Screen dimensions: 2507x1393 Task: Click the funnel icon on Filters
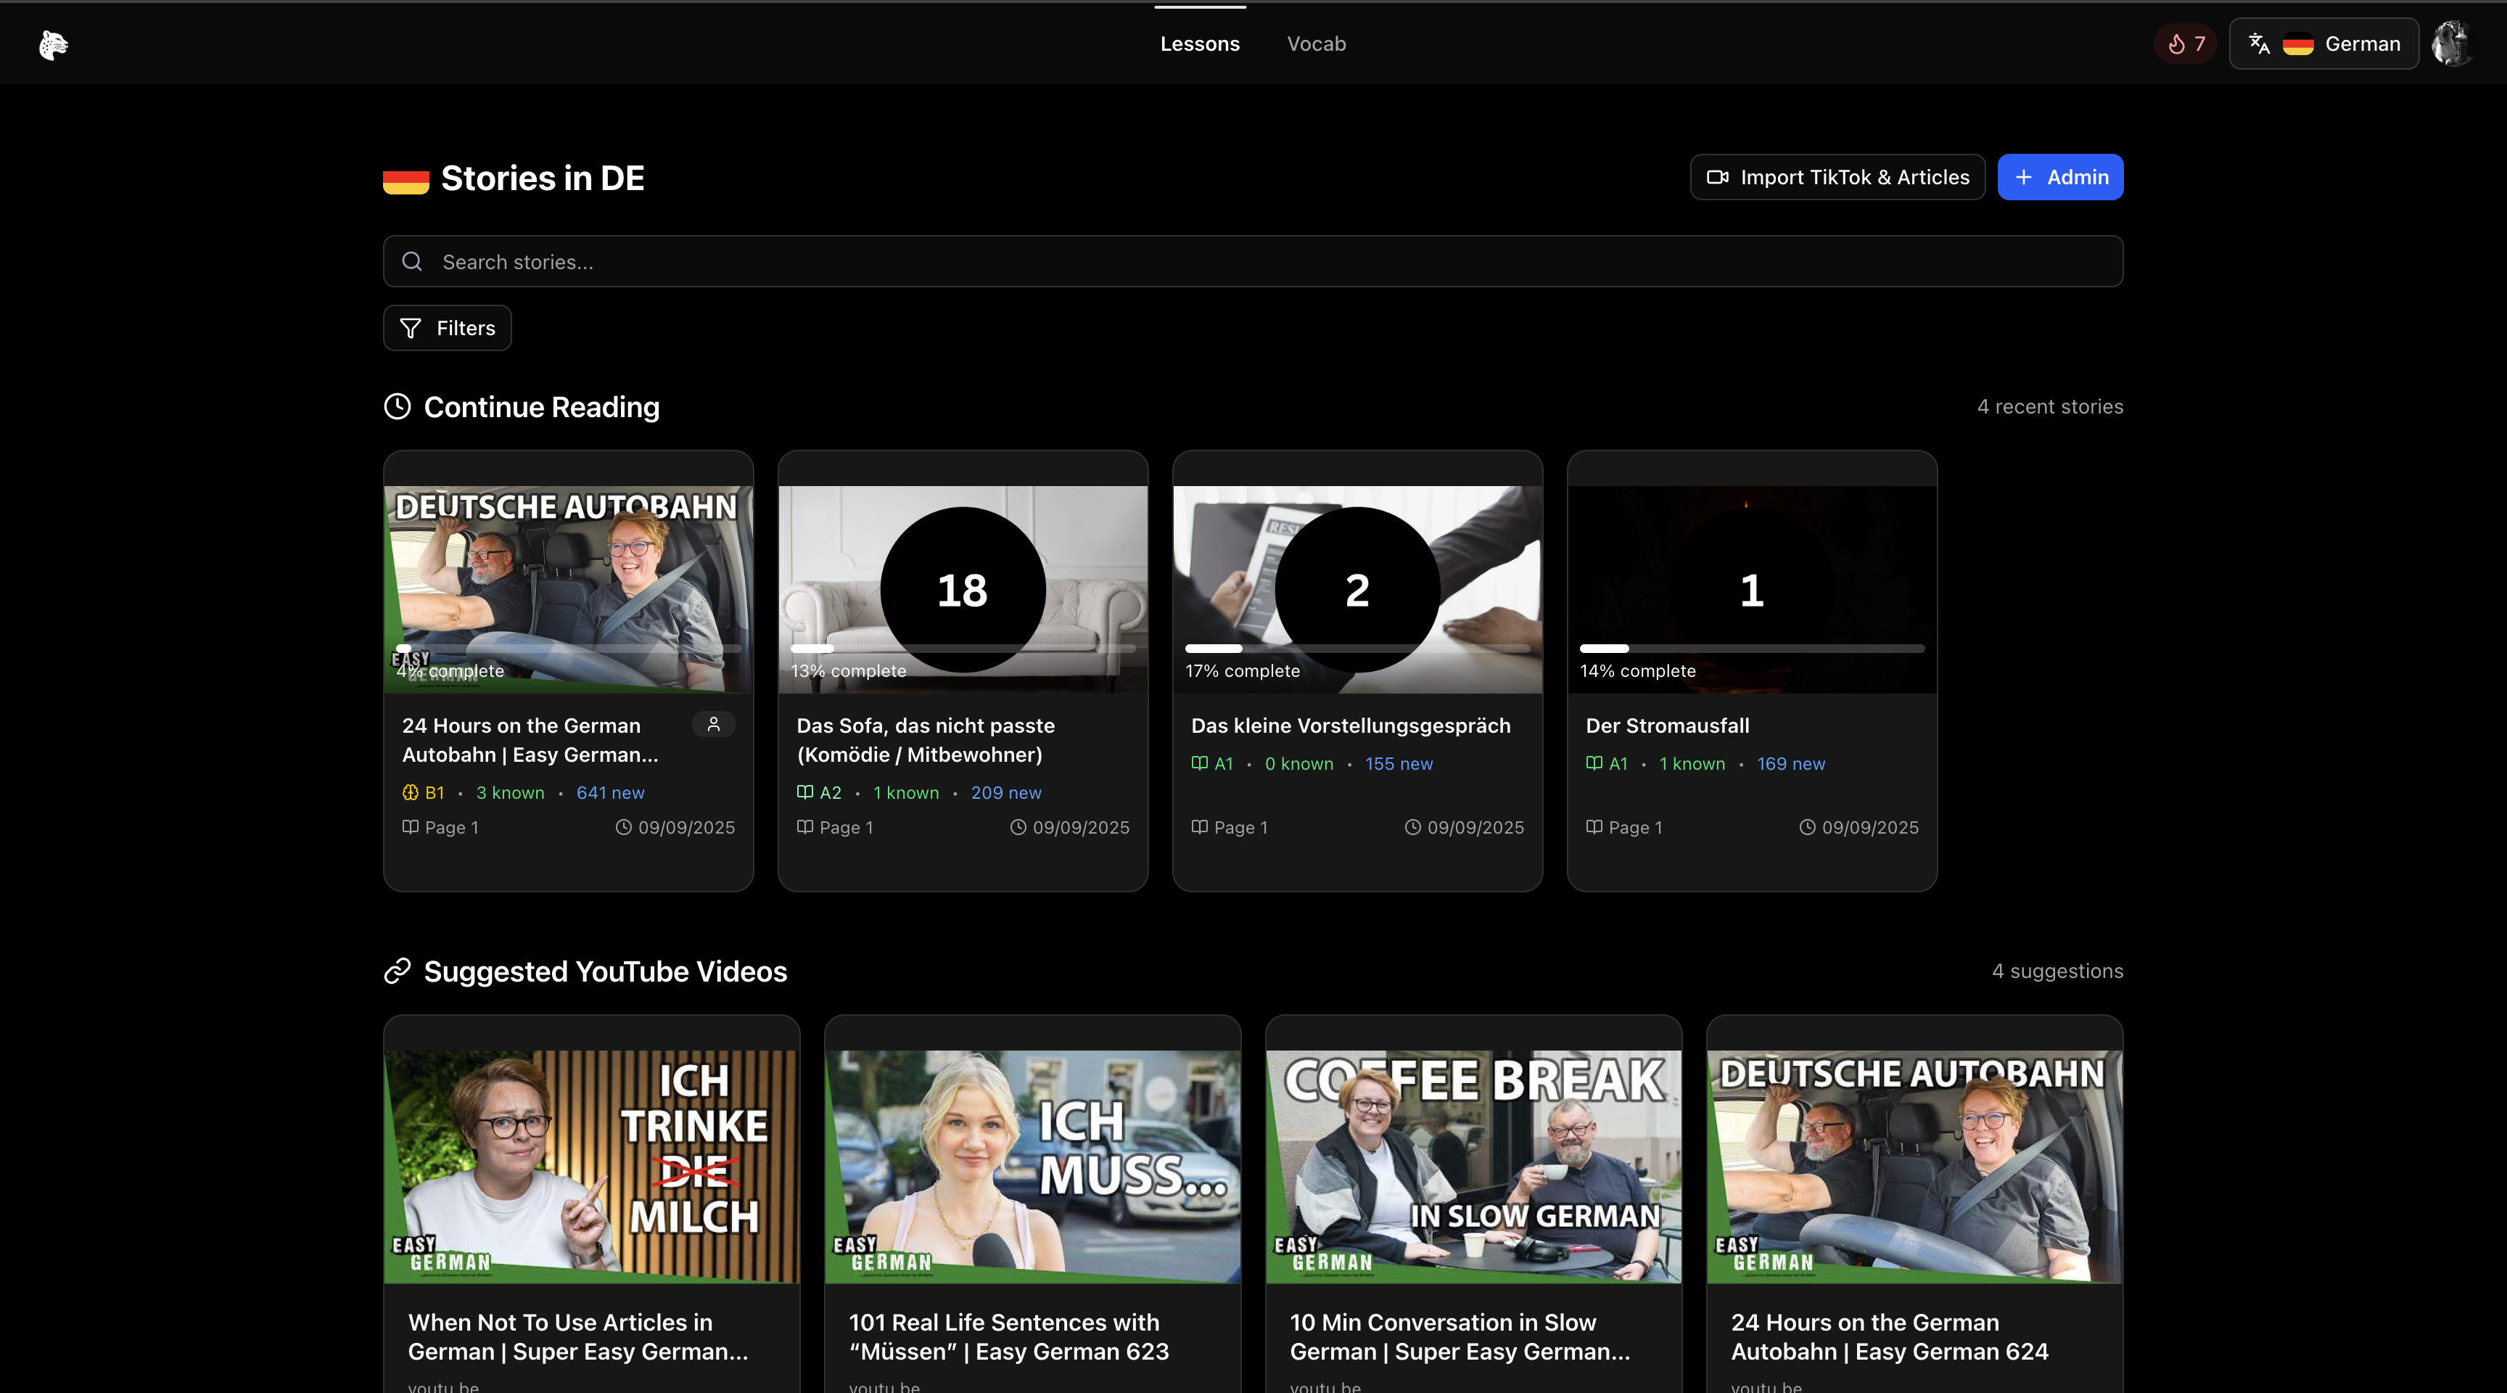[411, 328]
